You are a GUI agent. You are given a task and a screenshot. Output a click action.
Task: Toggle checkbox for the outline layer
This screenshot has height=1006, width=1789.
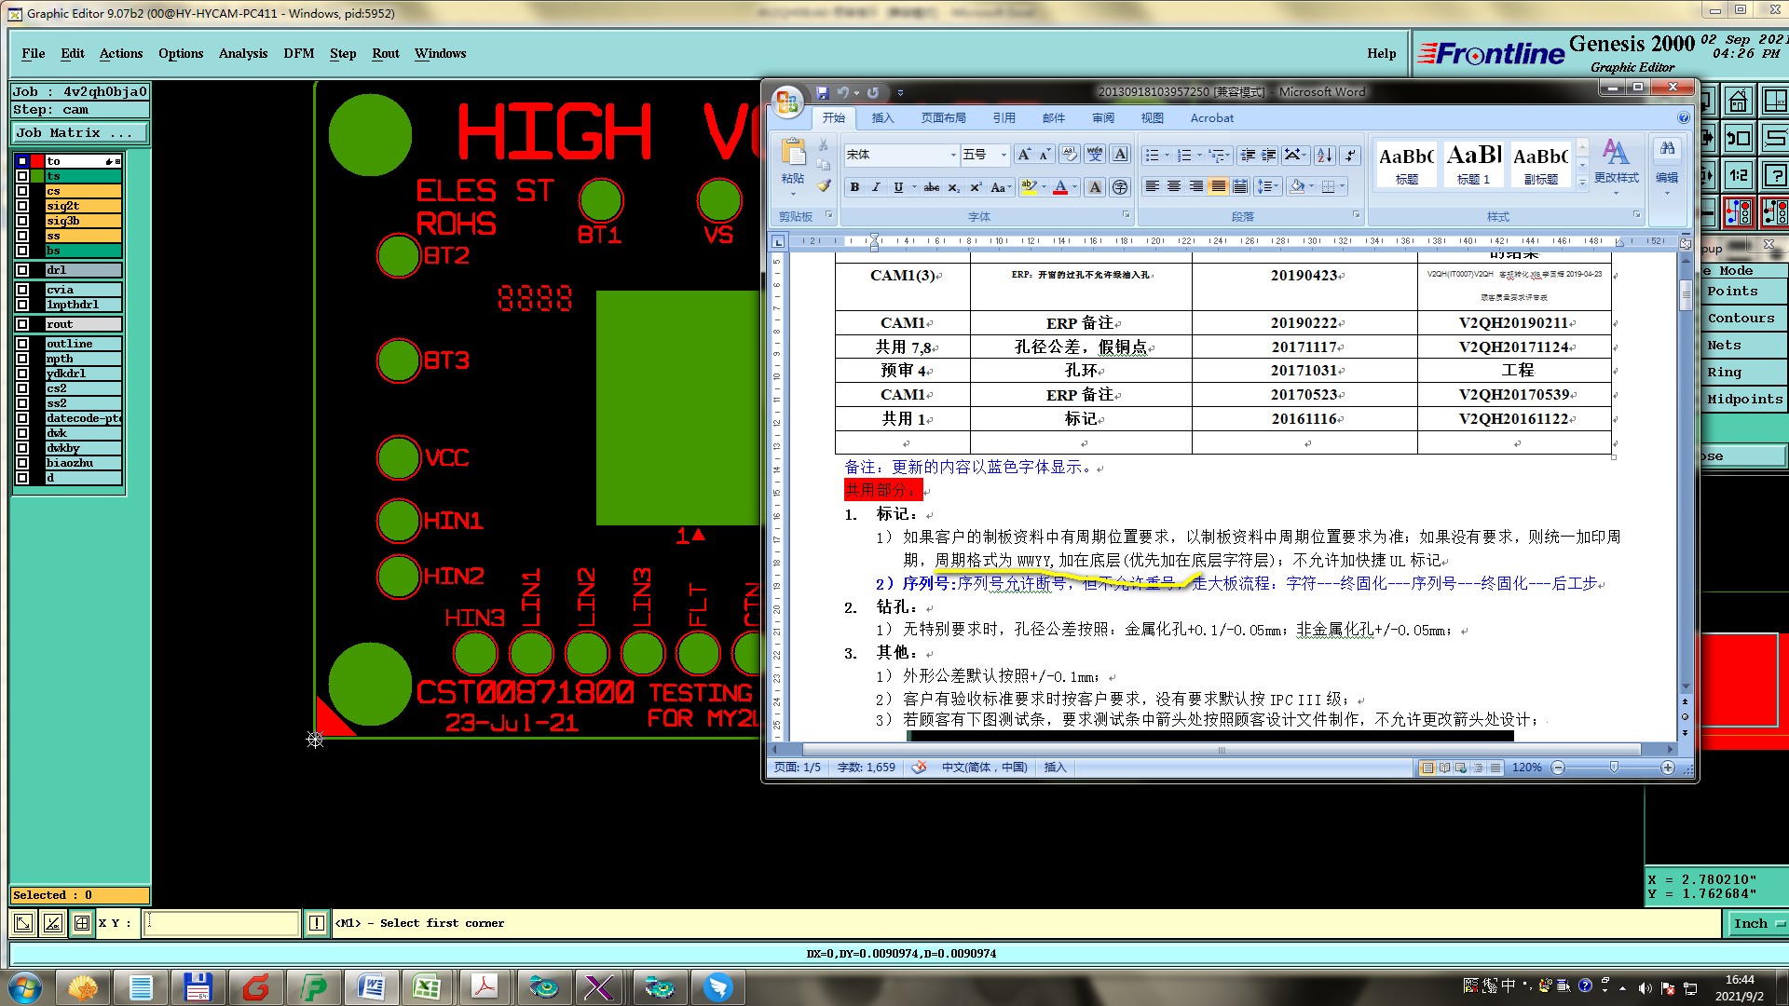[22, 344]
